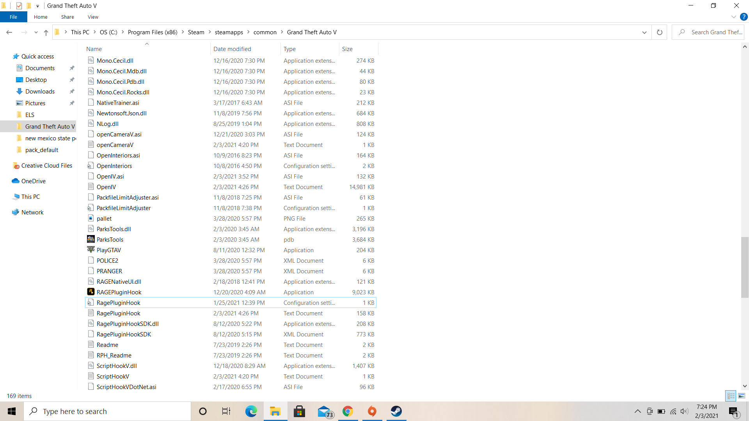Click the refresh button beside address bar
Screen dimensions: 749x421
pyautogui.click(x=659, y=32)
